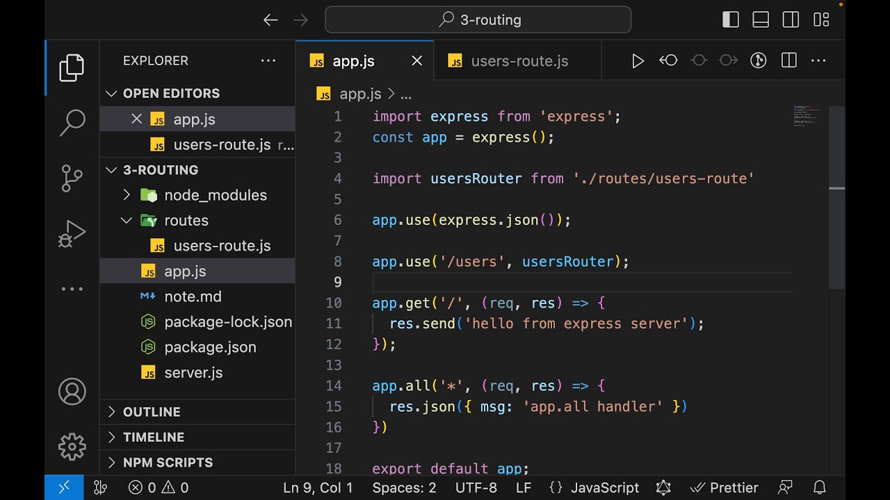
Task: Open Run and Debug view
Action: (72, 233)
